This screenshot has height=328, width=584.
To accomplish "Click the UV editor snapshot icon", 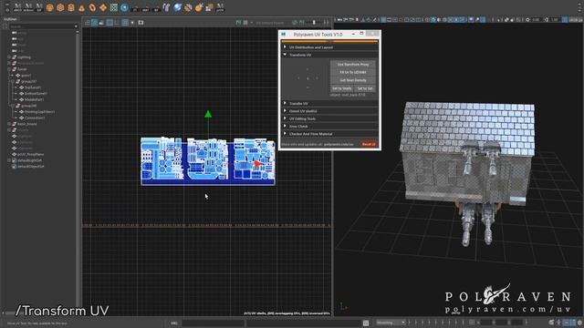I will pyautogui.click(x=141, y=23).
